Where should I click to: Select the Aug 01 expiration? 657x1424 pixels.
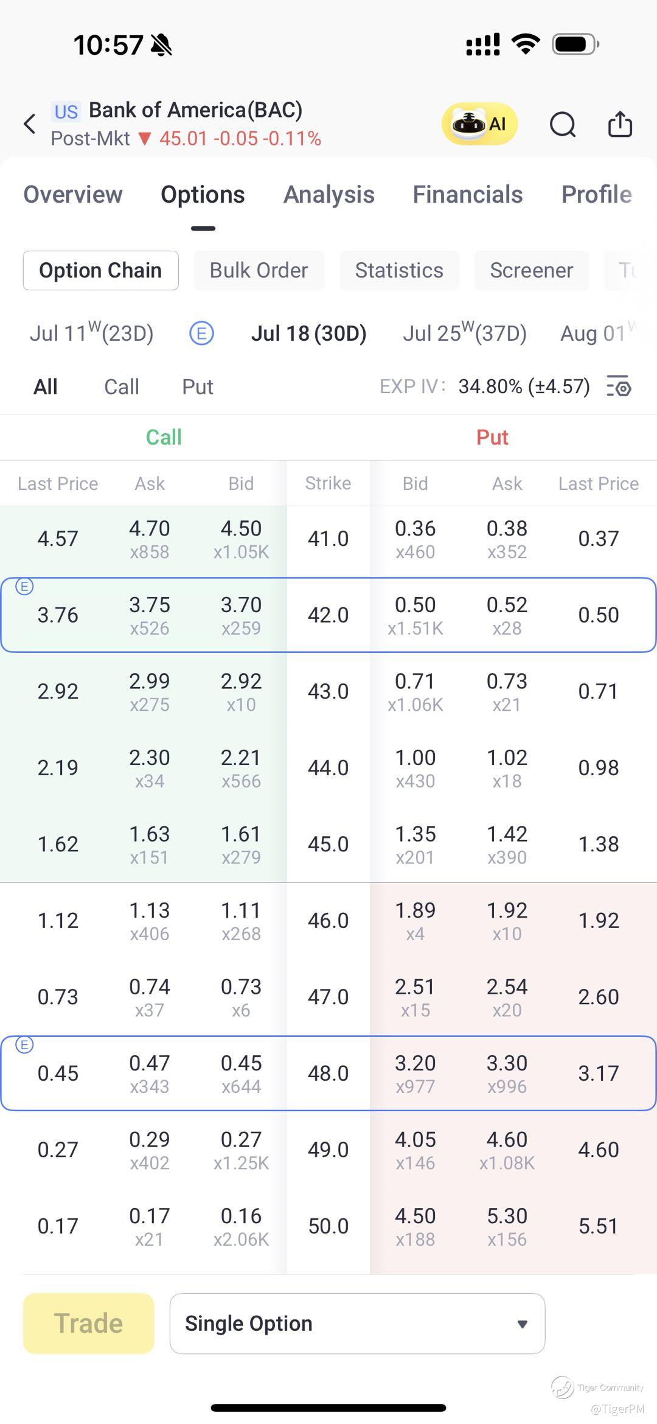tap(599, 333)
